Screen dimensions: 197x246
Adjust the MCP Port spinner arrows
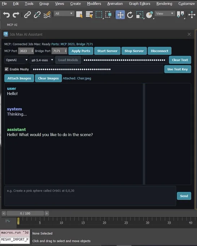pyautogui.click(x=32, y=51)
